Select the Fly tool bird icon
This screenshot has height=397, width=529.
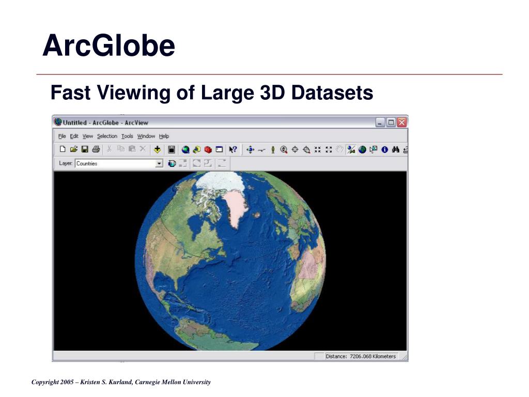(x=261, y=150)
